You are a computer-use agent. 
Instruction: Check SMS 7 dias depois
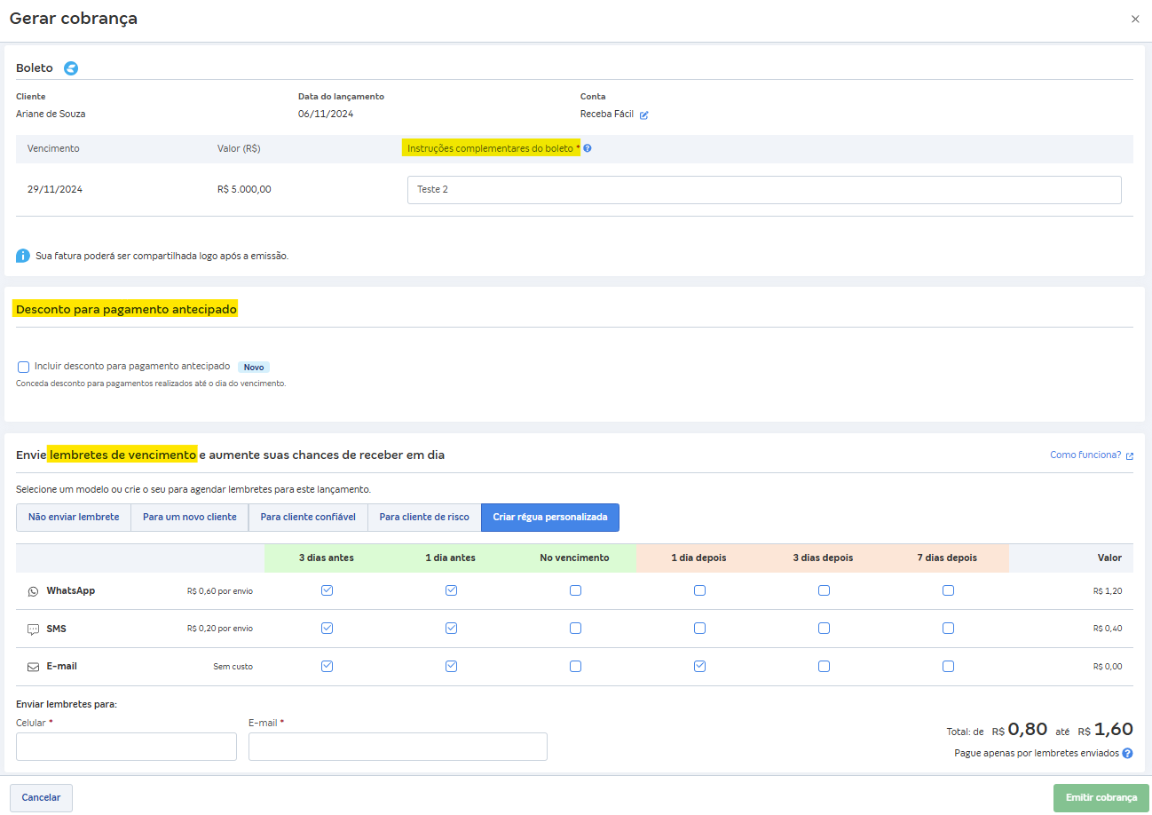click(948, 628)
